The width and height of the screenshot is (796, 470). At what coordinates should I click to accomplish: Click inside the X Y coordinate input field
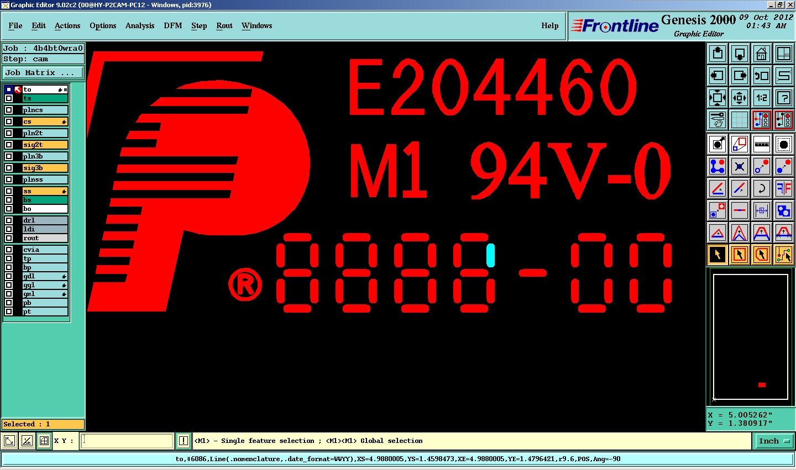[x=127, y=441]
